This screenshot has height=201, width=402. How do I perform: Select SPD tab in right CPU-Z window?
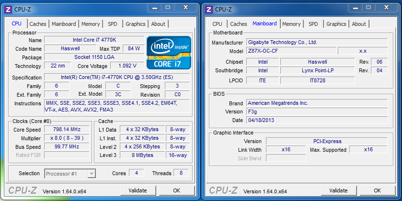point(313,24)
